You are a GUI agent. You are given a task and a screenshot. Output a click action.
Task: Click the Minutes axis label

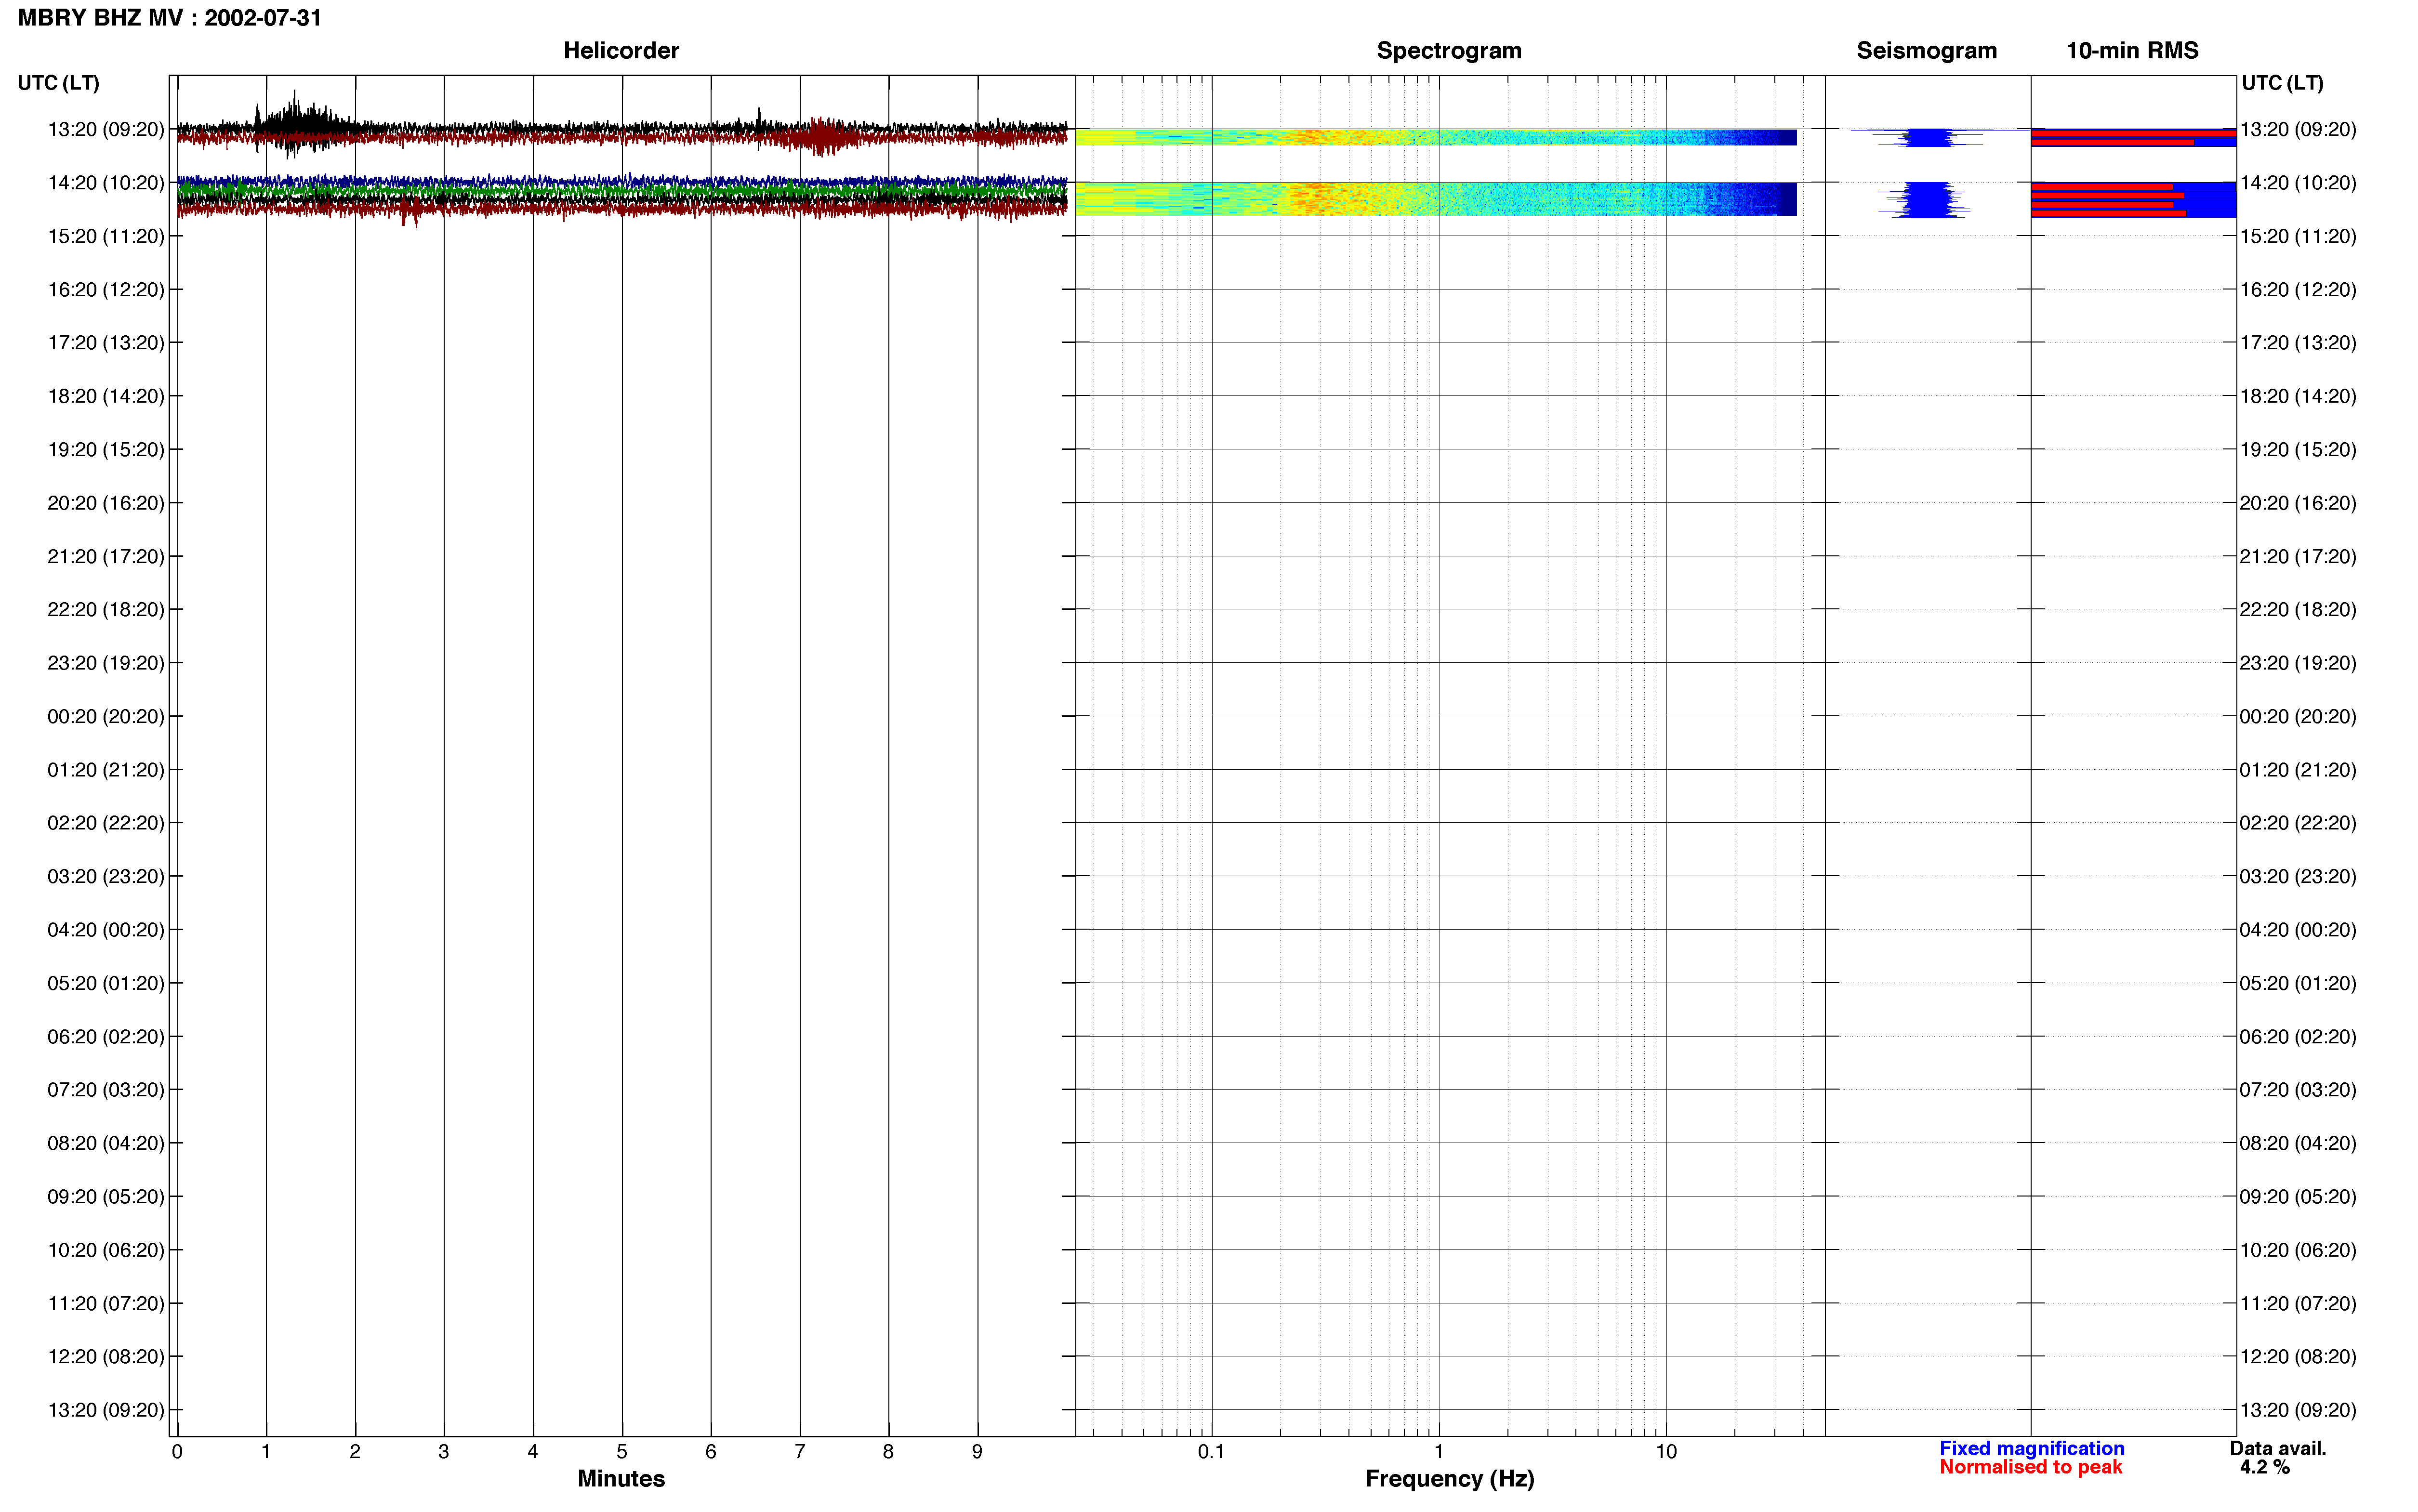coord(621,1479)
